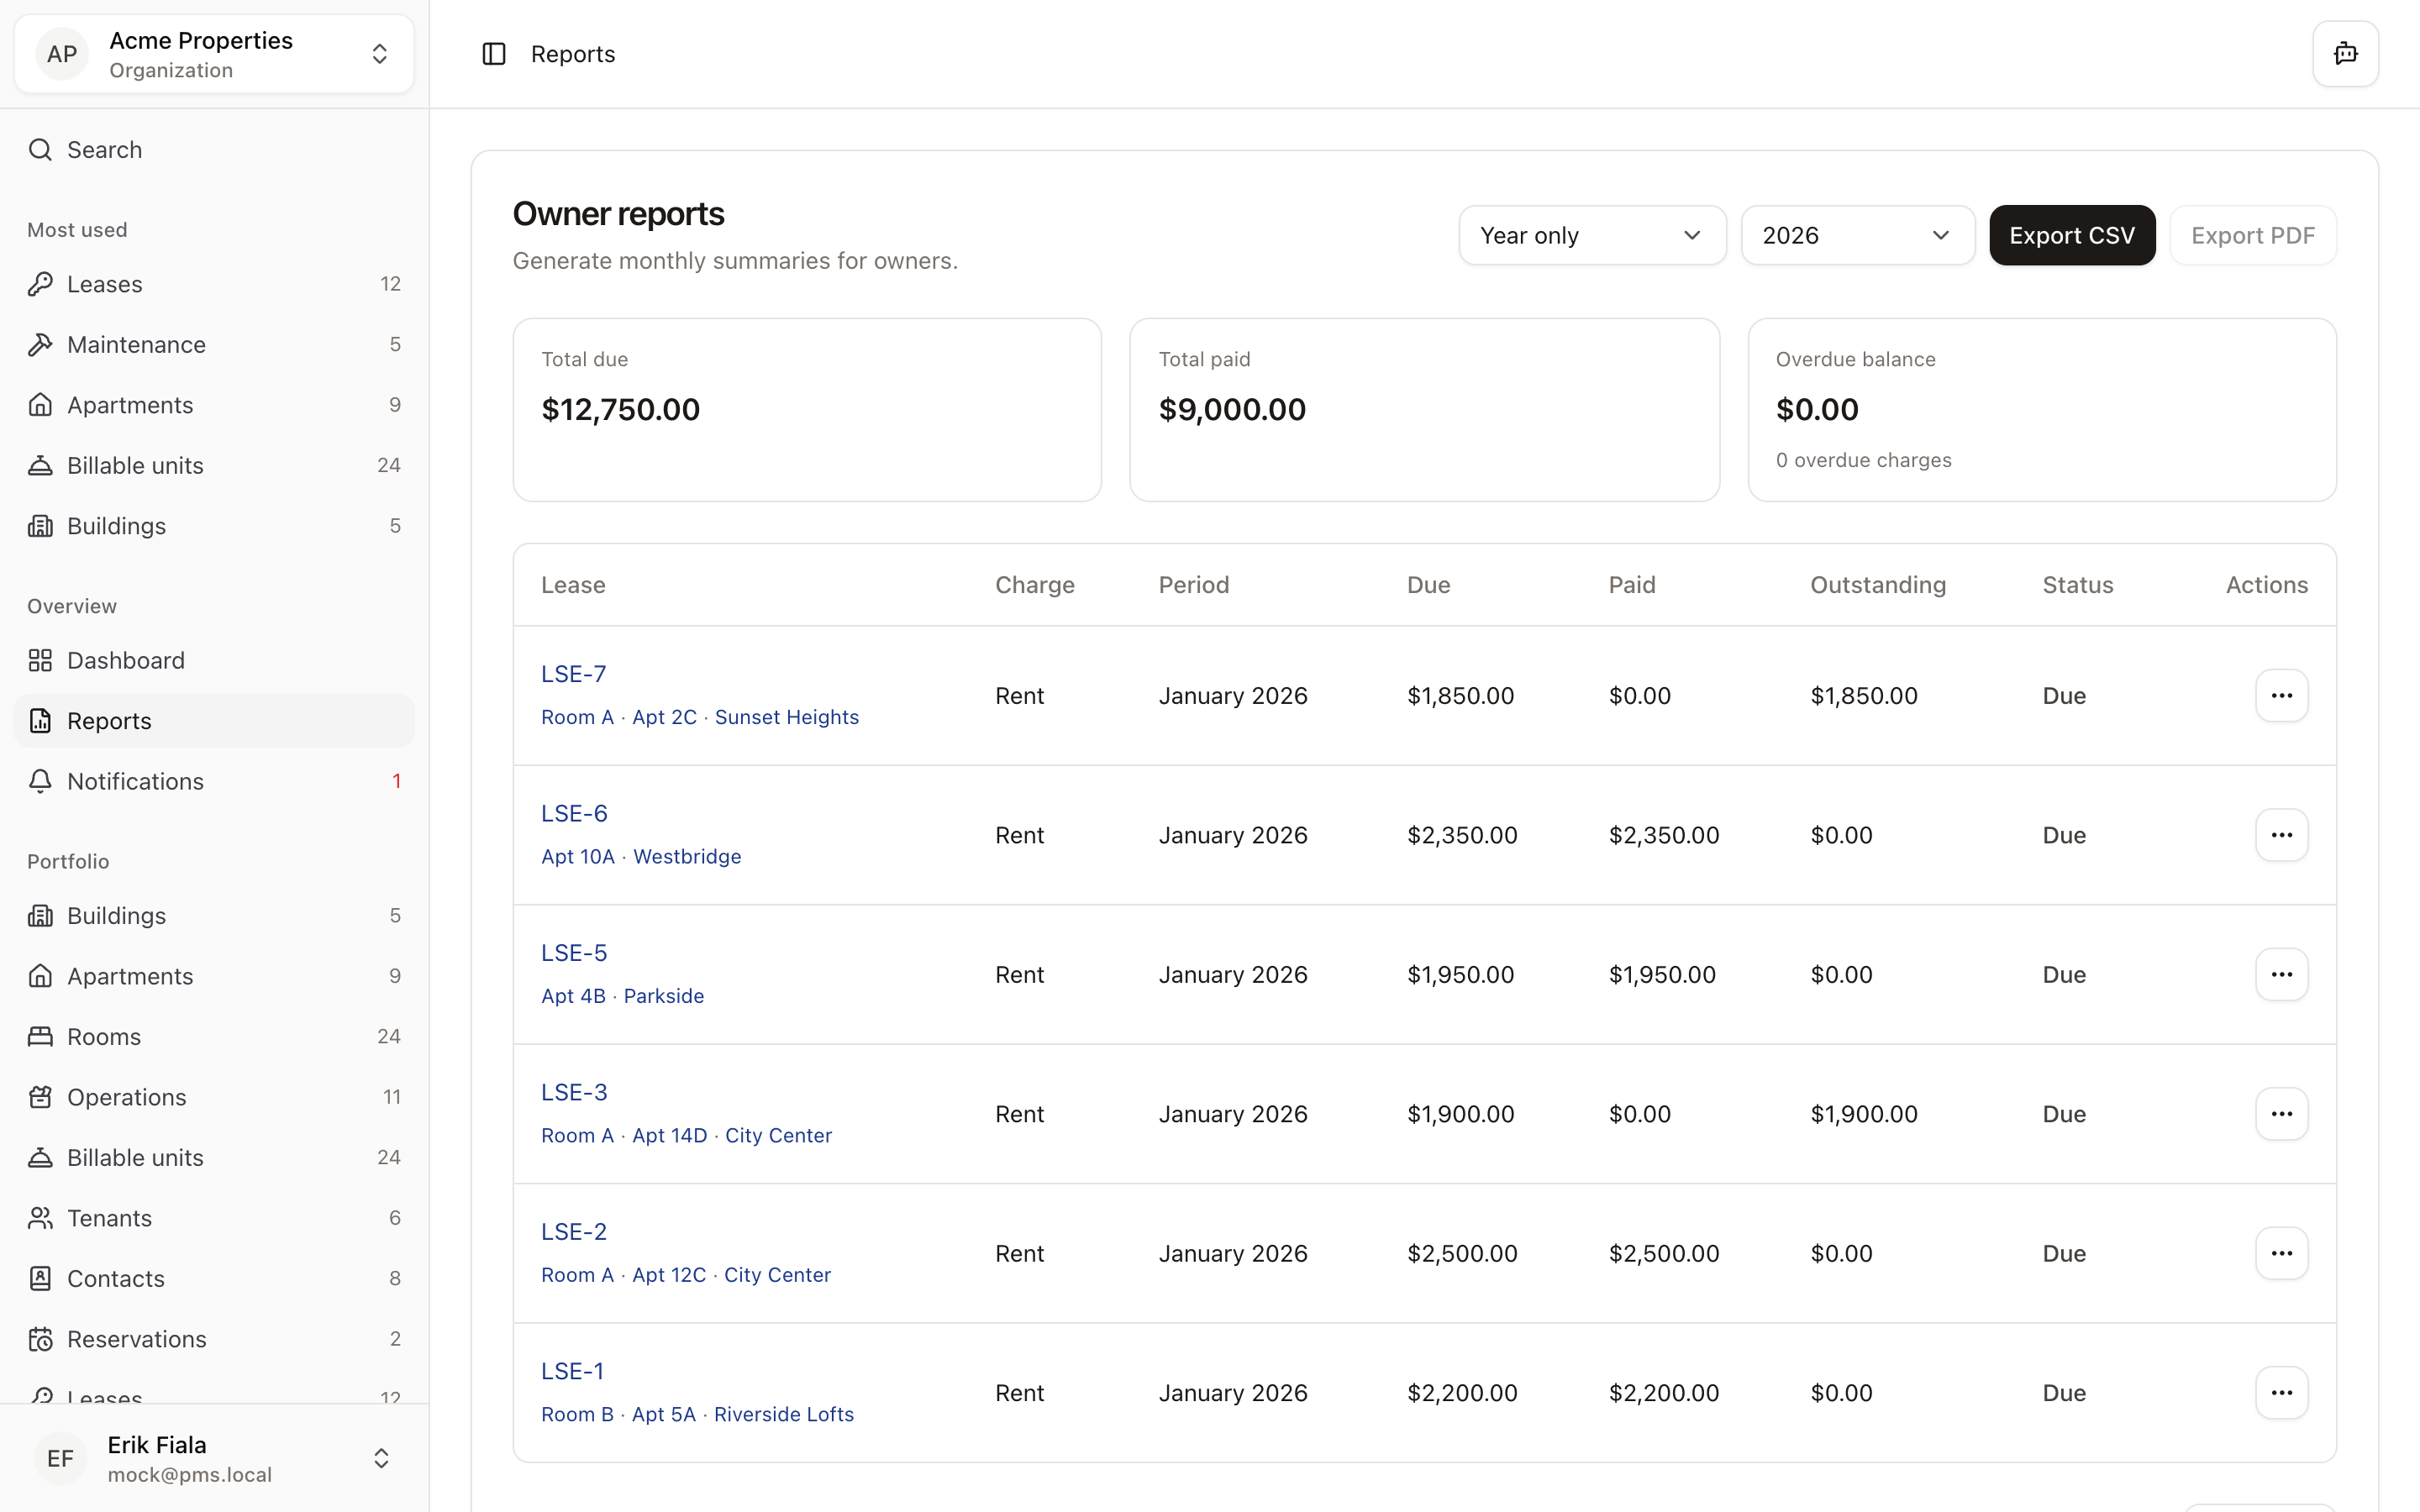Click the Apartments icon under Most used
The width and height of the screenshot is (2420, 1512).
click(40, 404)
